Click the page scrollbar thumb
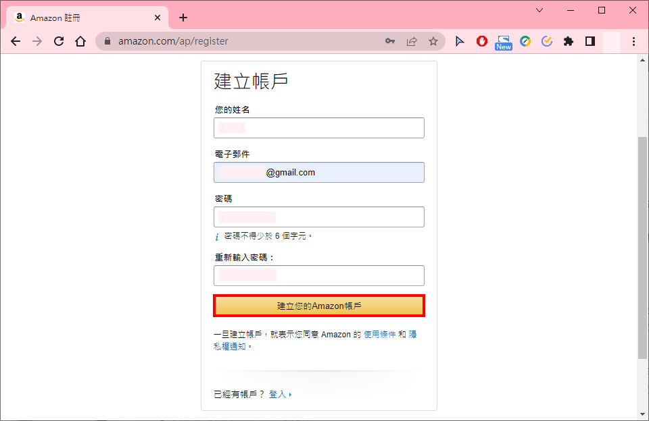 pyautogui.click(x=642, y=248)
